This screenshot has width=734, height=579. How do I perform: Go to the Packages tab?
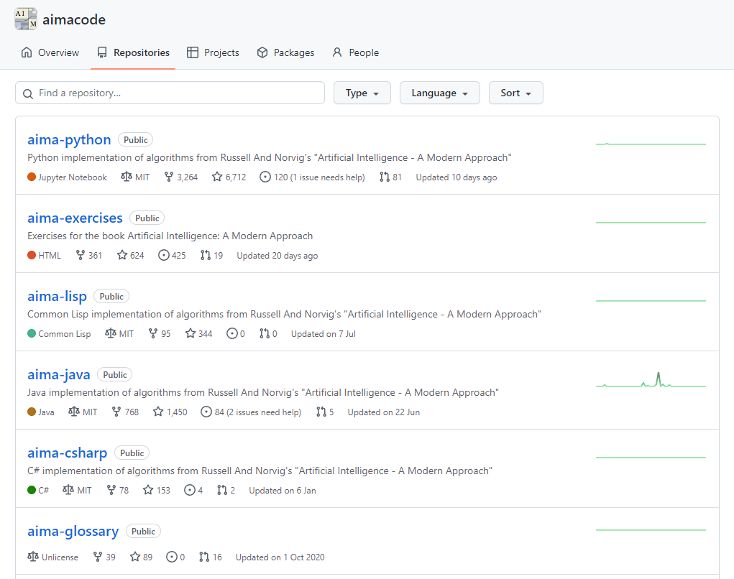[x=285, y=52]
